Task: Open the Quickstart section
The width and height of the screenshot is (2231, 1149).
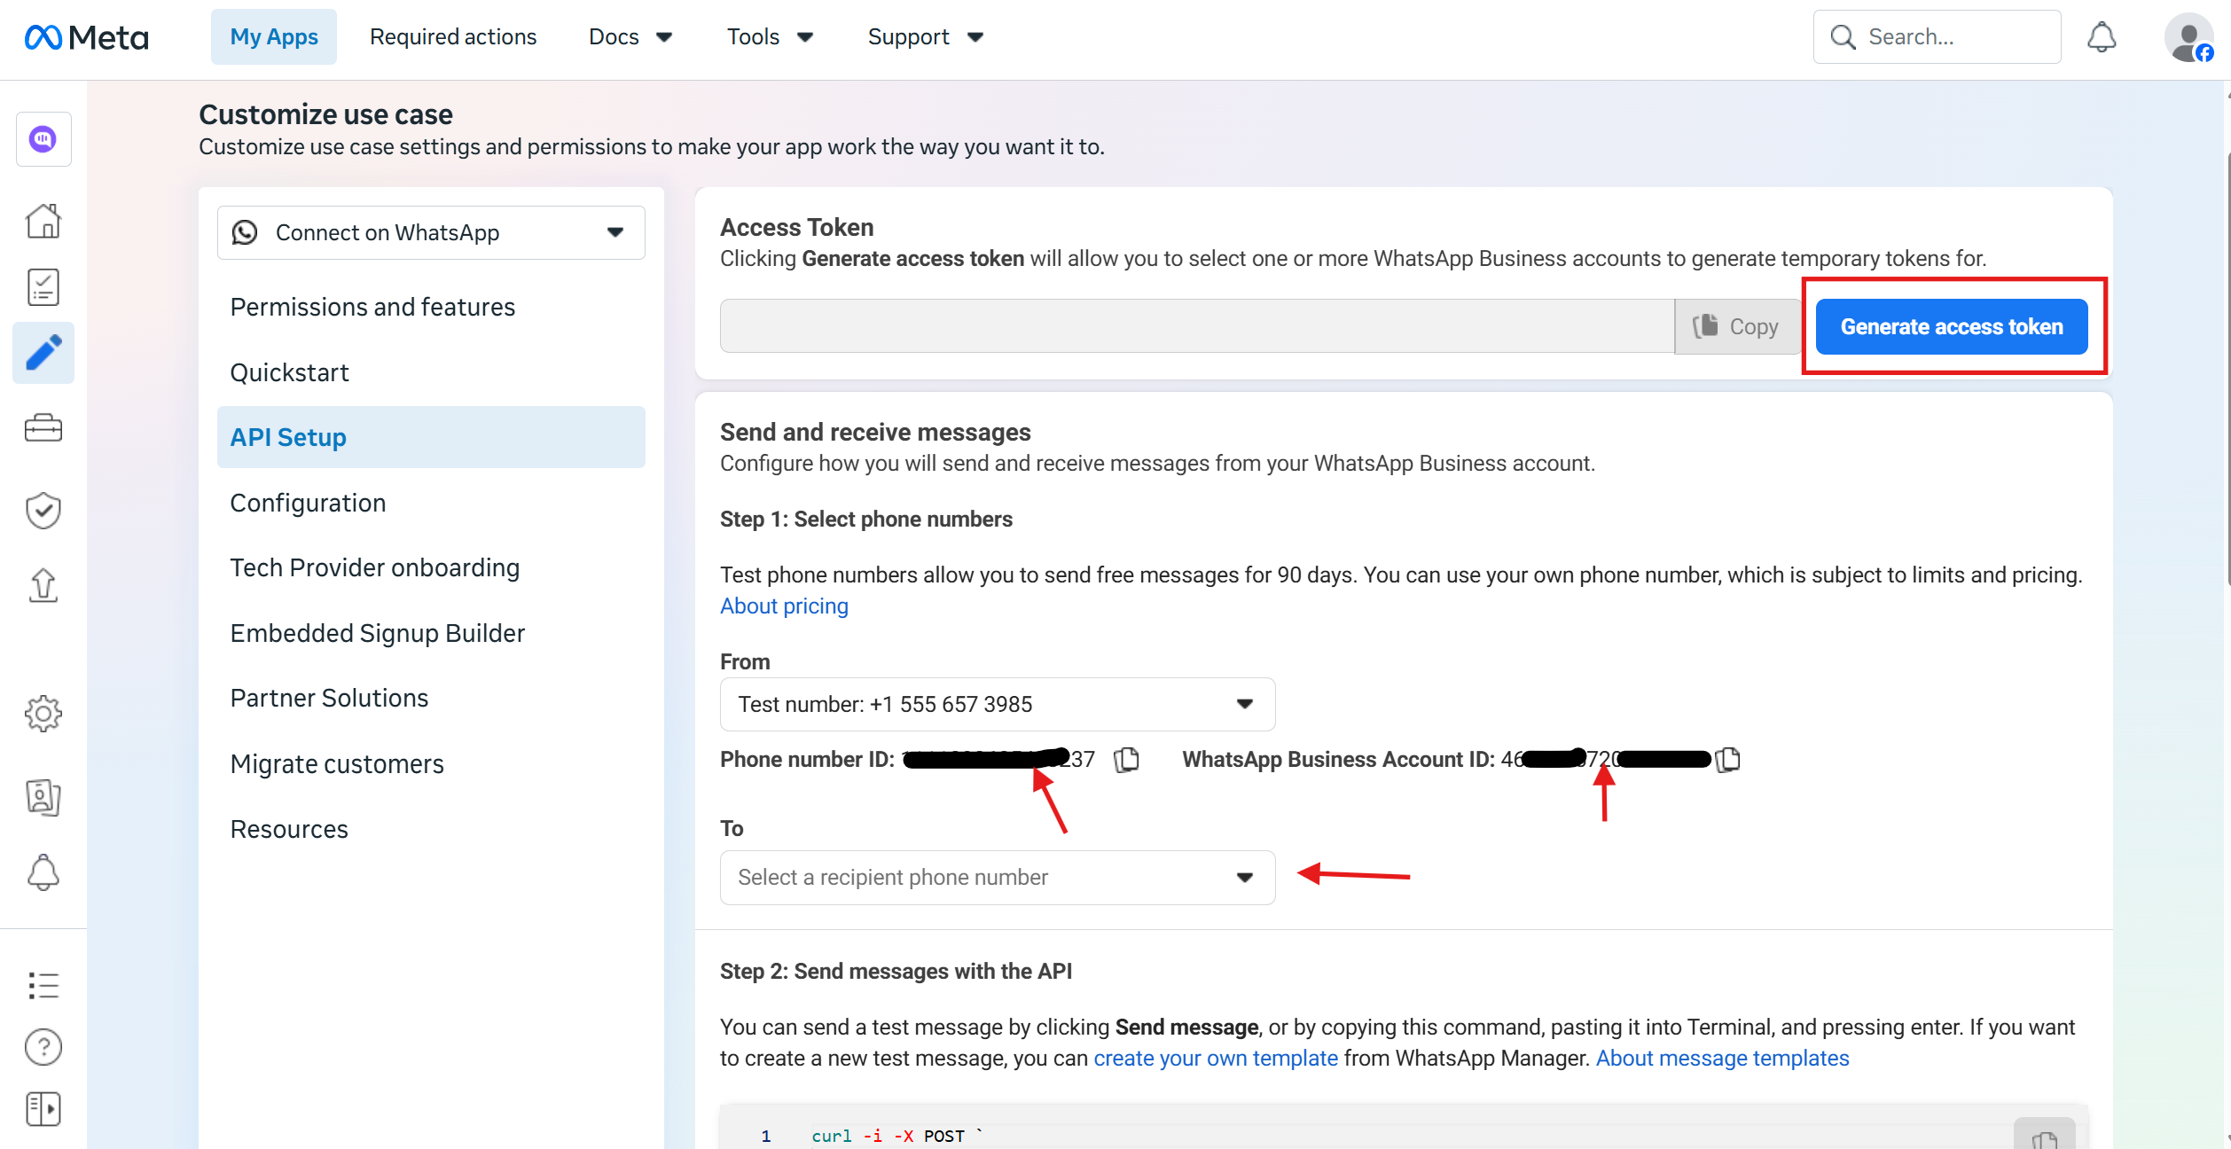Action: (289, 372)
